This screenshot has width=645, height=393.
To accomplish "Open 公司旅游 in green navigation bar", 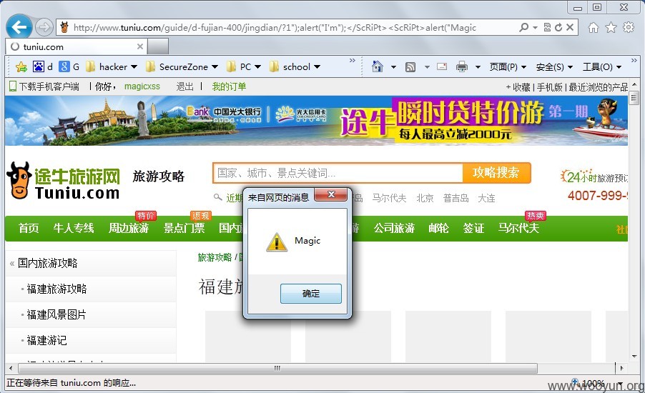I will [x=394, y=228].
